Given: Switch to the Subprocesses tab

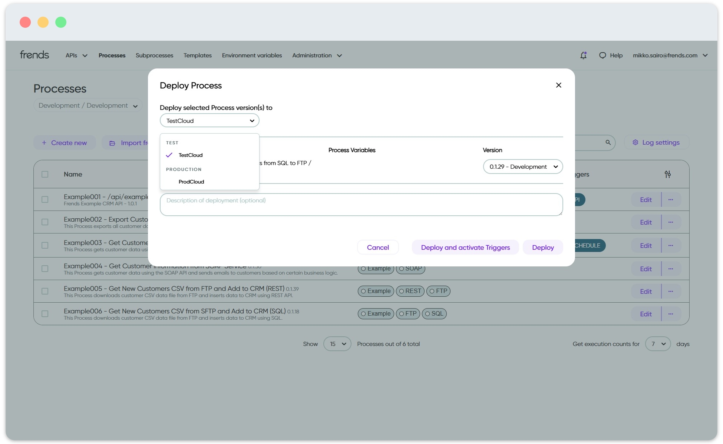Looking at the screenshot, I should [154, 55].
